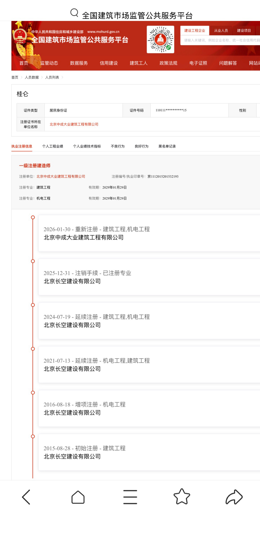Switch to 执业注册信息 tab
Image resolution: width=260 pixels, height=537 pixels.
tap(22, 146)
